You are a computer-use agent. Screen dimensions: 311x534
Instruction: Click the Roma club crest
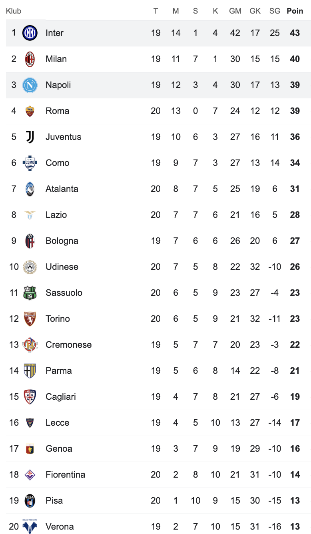pyautogui.click(x=30, y=111)
